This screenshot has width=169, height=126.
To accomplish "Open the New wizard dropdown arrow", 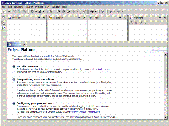I will click(9, 12).
